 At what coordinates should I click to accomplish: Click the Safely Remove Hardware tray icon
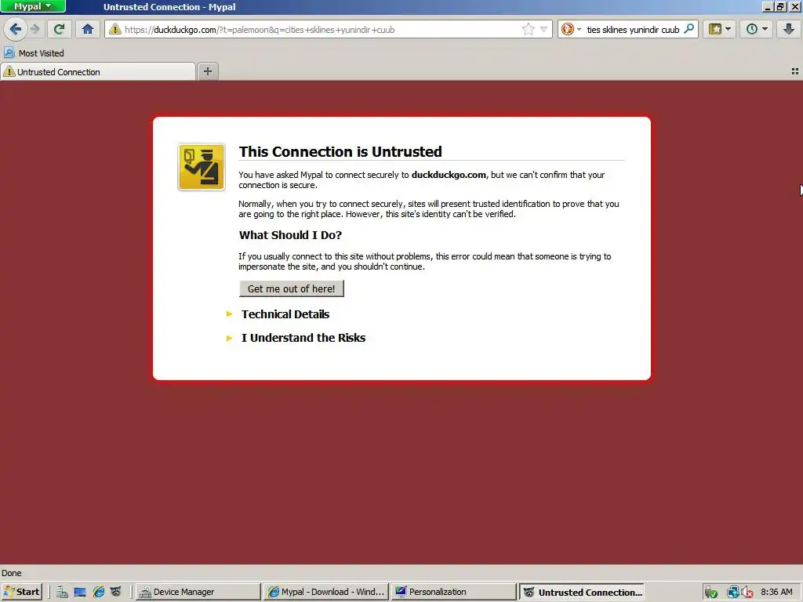point(710,593)
